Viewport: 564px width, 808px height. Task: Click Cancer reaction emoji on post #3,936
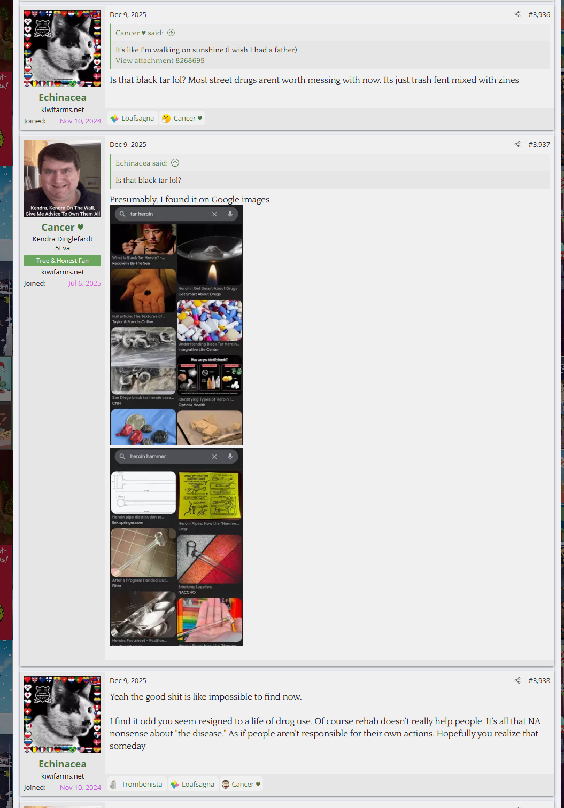[x=166, y=119]
